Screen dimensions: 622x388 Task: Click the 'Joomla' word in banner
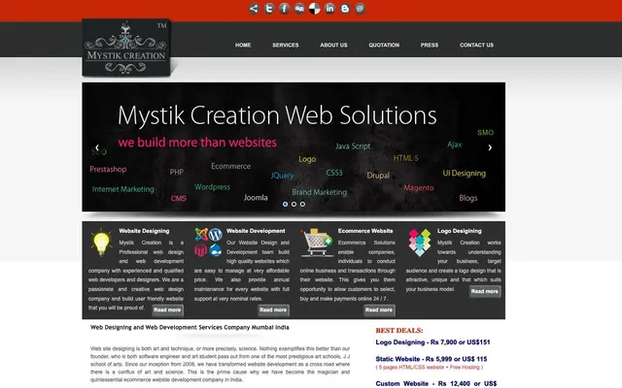click(256, 197)
